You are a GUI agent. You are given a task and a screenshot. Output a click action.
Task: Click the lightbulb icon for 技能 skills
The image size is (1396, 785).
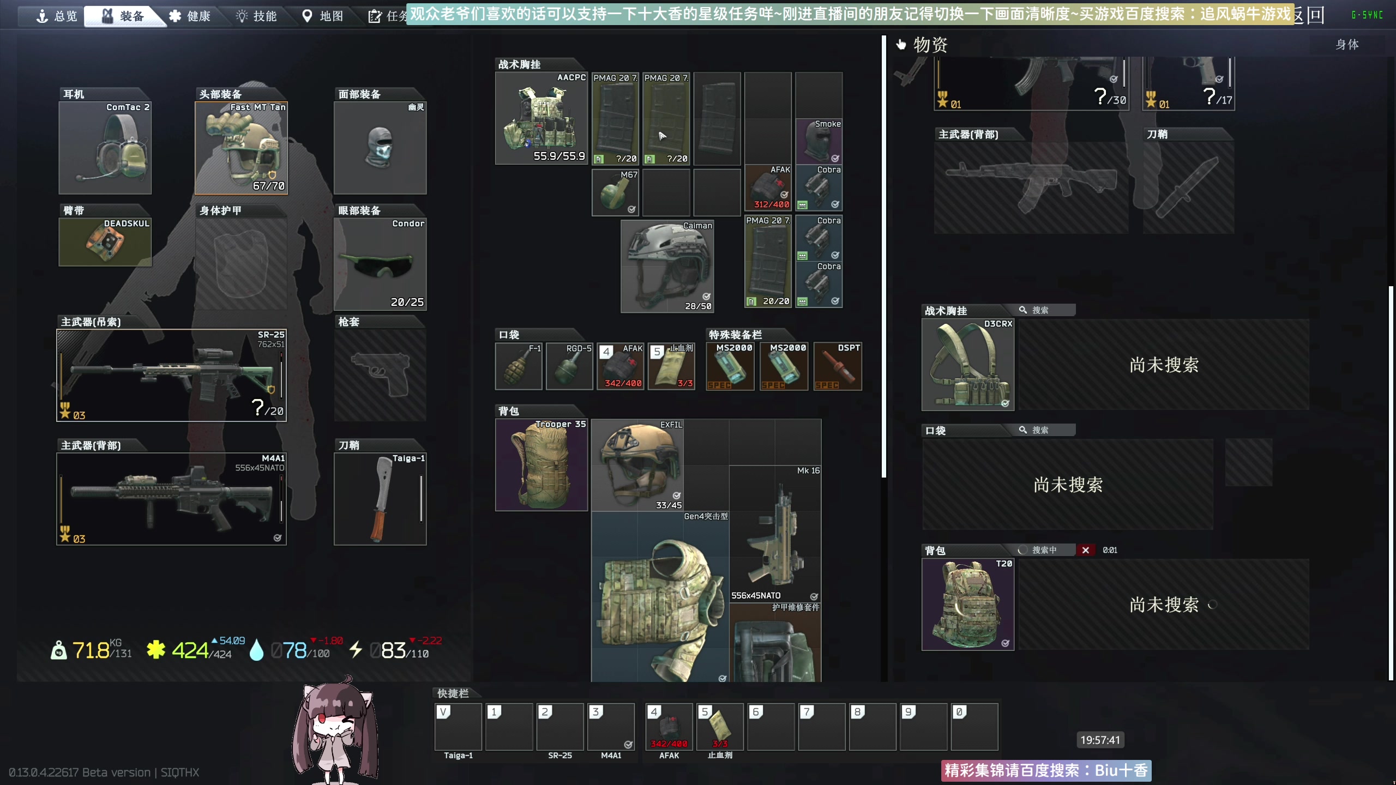[243, 16]
